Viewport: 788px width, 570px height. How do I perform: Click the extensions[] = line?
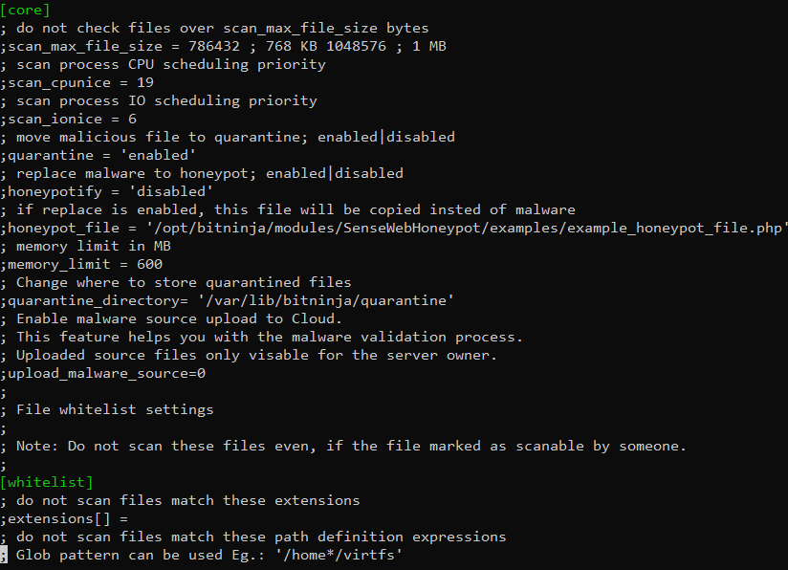click(64, 518)
